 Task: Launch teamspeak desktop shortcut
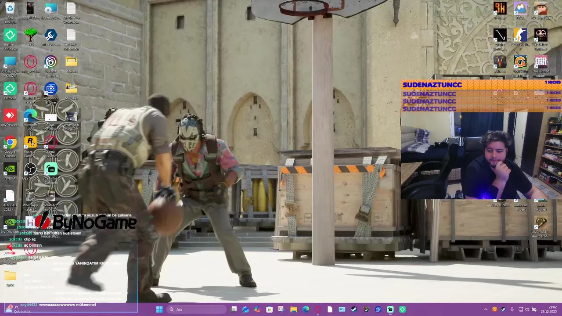pos(51,11)
